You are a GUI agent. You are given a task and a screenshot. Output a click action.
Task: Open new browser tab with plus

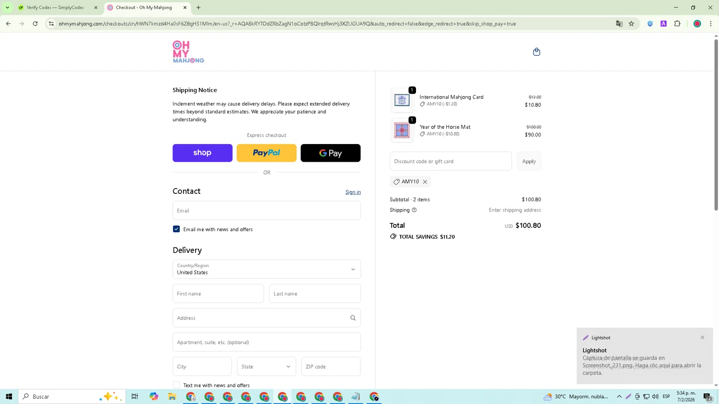[198, 8]
